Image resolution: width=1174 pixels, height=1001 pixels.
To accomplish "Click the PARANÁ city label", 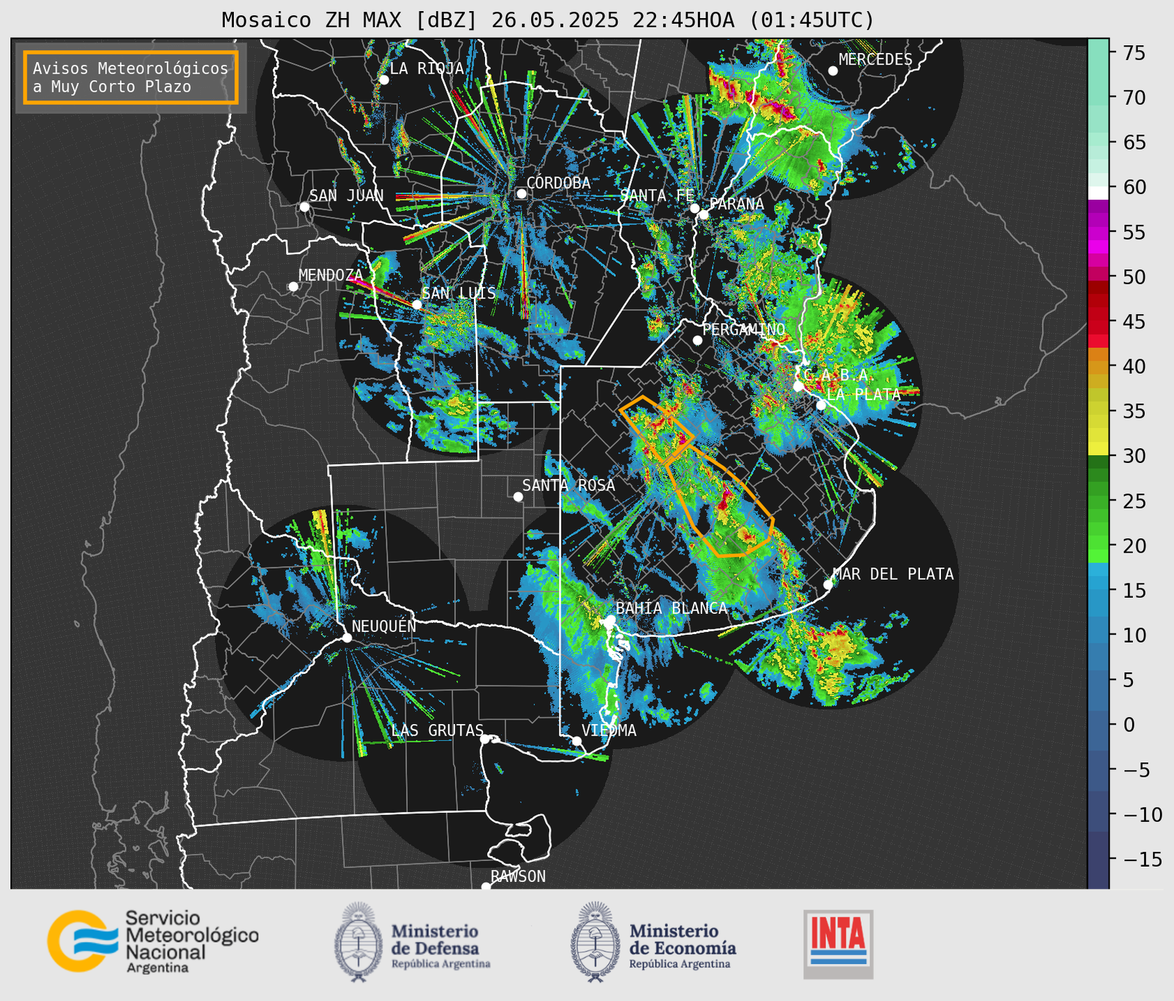I will [736, 204].
